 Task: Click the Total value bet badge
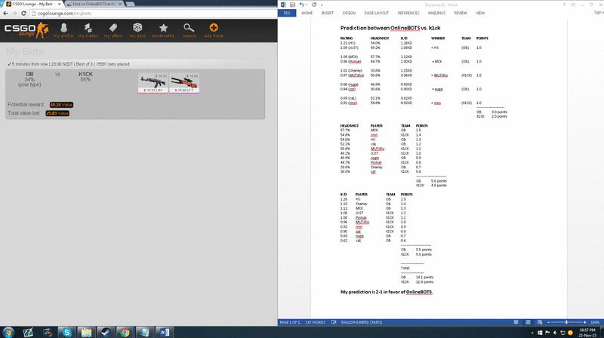(57, 113)
